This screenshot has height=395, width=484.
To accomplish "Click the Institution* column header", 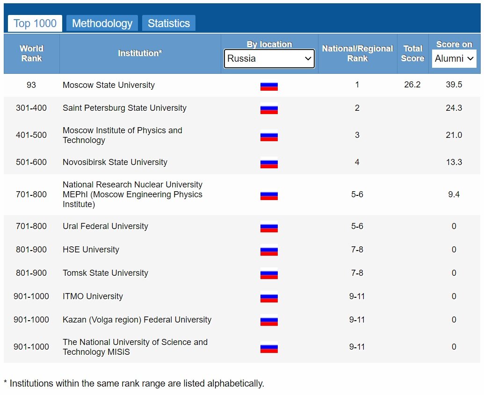I will click(140, 53).
